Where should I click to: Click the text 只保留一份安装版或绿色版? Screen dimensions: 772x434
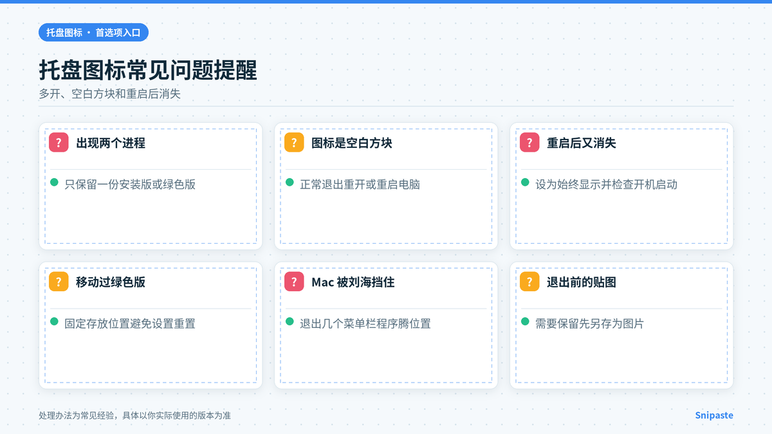[x=130, y=185]
